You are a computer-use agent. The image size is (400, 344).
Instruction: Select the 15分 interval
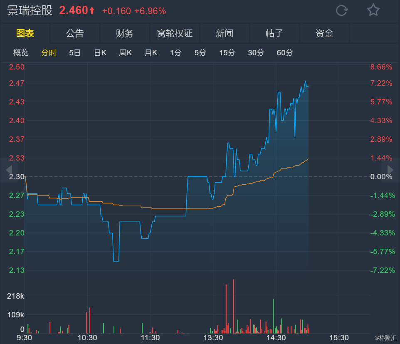tap(227, 53)
